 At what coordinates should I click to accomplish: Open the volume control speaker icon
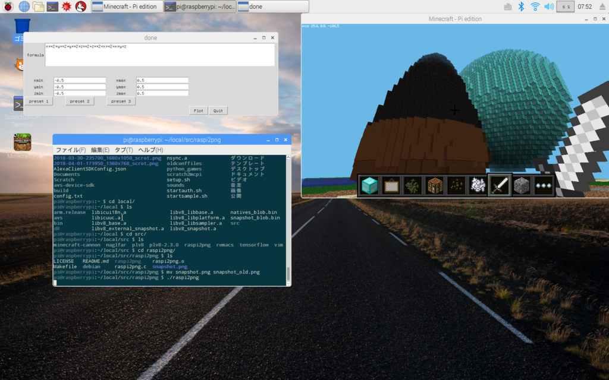tap(549, 6)
